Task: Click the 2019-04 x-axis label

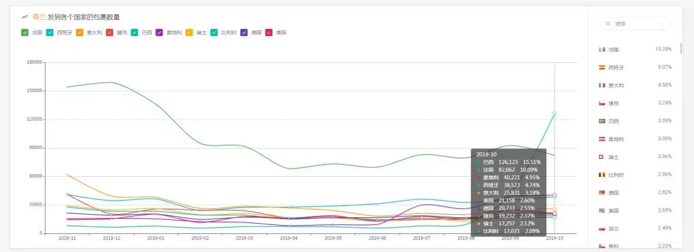Action: (x=289, y=238)
